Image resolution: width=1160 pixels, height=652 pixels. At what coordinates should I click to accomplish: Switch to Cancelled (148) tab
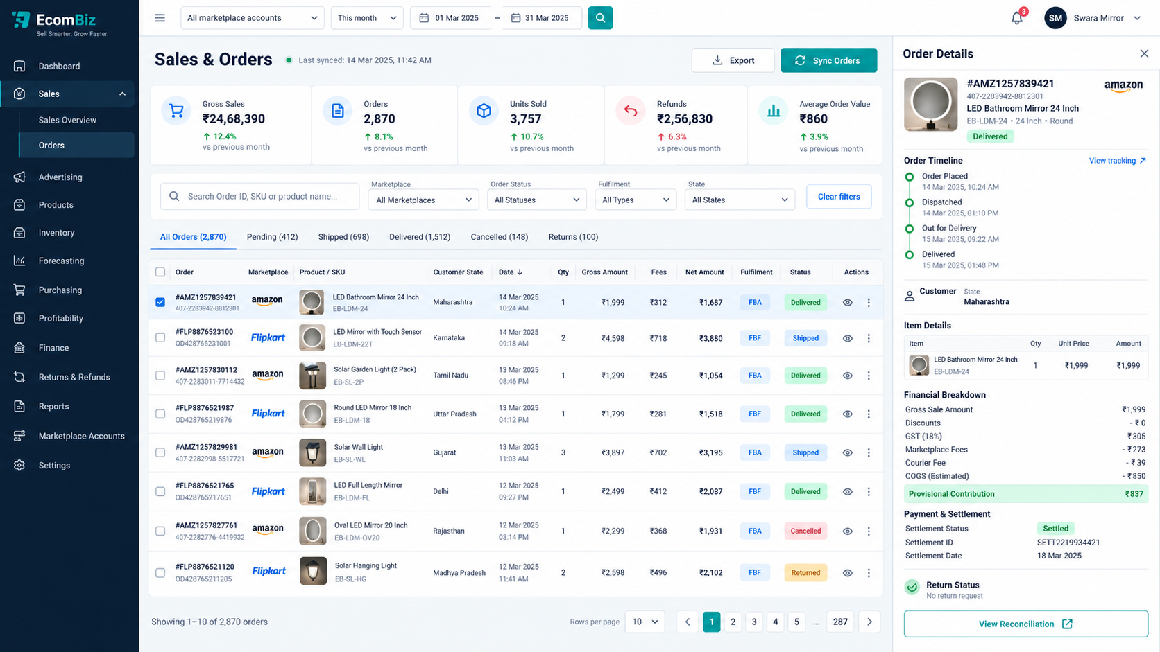pos(500,237)
